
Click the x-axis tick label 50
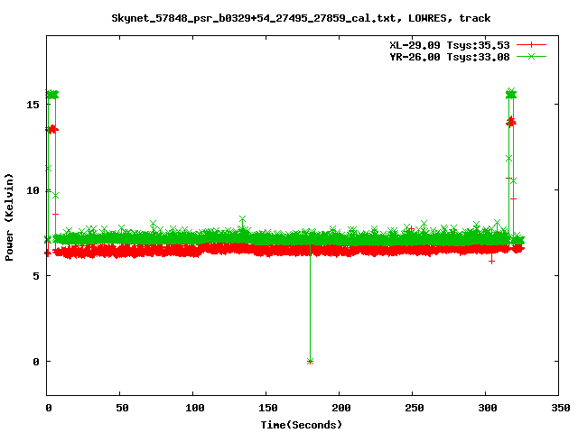click(x=122, y=408)
